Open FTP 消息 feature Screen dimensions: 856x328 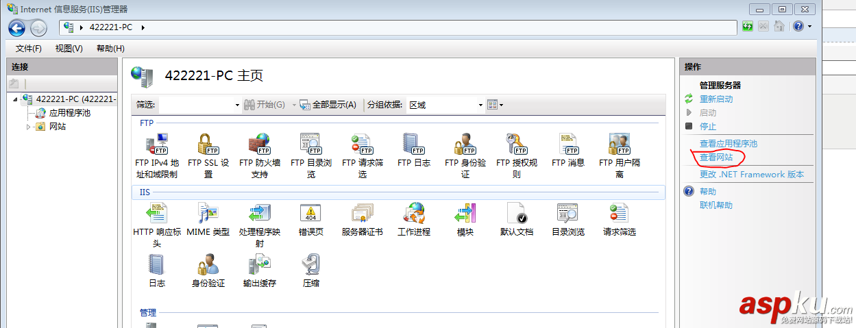(x=568, y=151)
